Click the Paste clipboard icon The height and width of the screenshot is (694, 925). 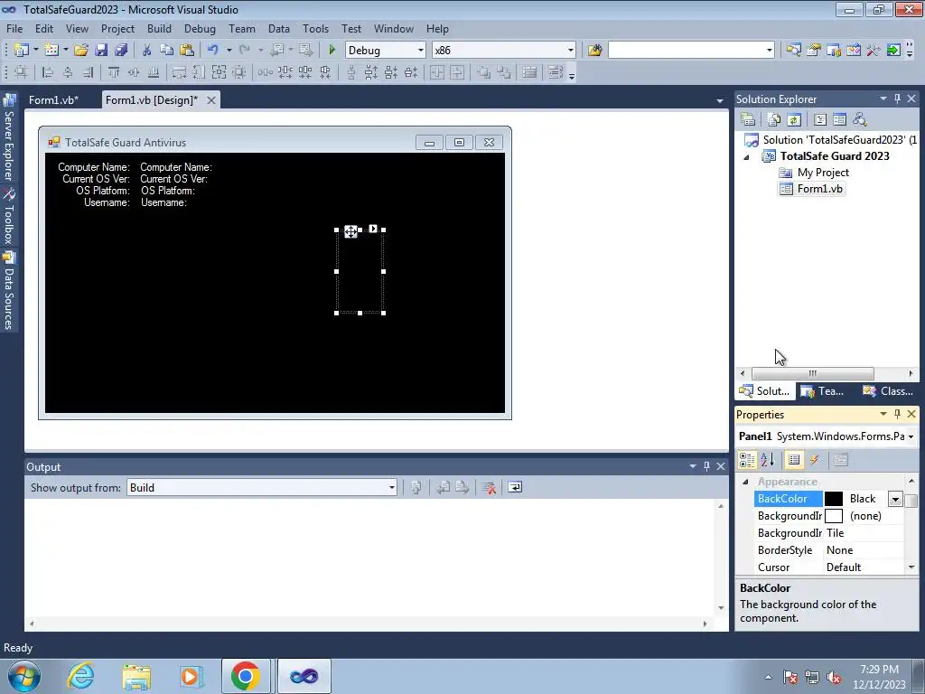click(187, 51)
